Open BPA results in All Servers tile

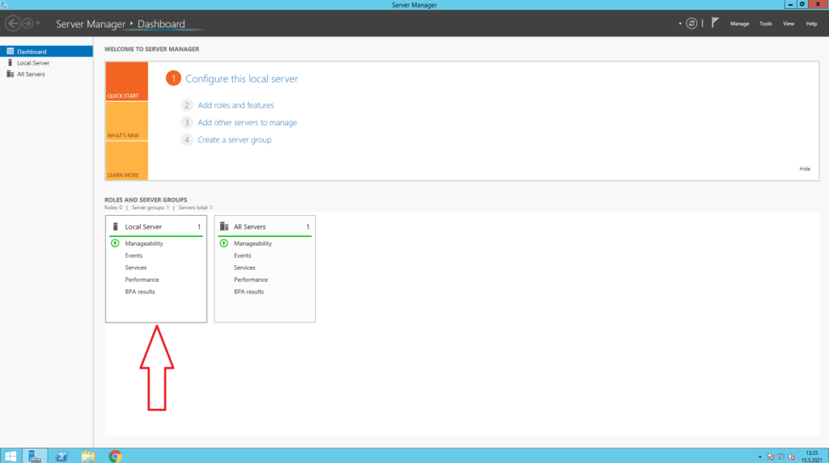(249, 292)
